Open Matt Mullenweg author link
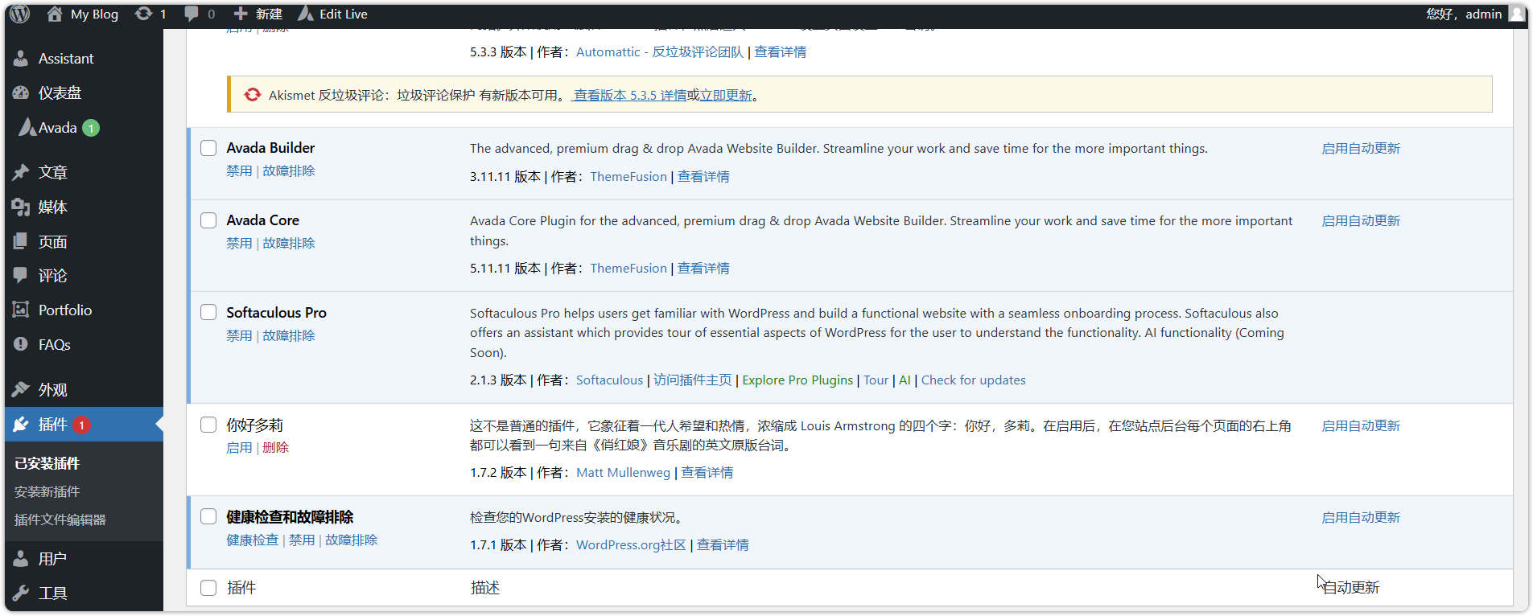Image resolution: width=1533 pixels, height=616 pixels. (x=623, y=472)
